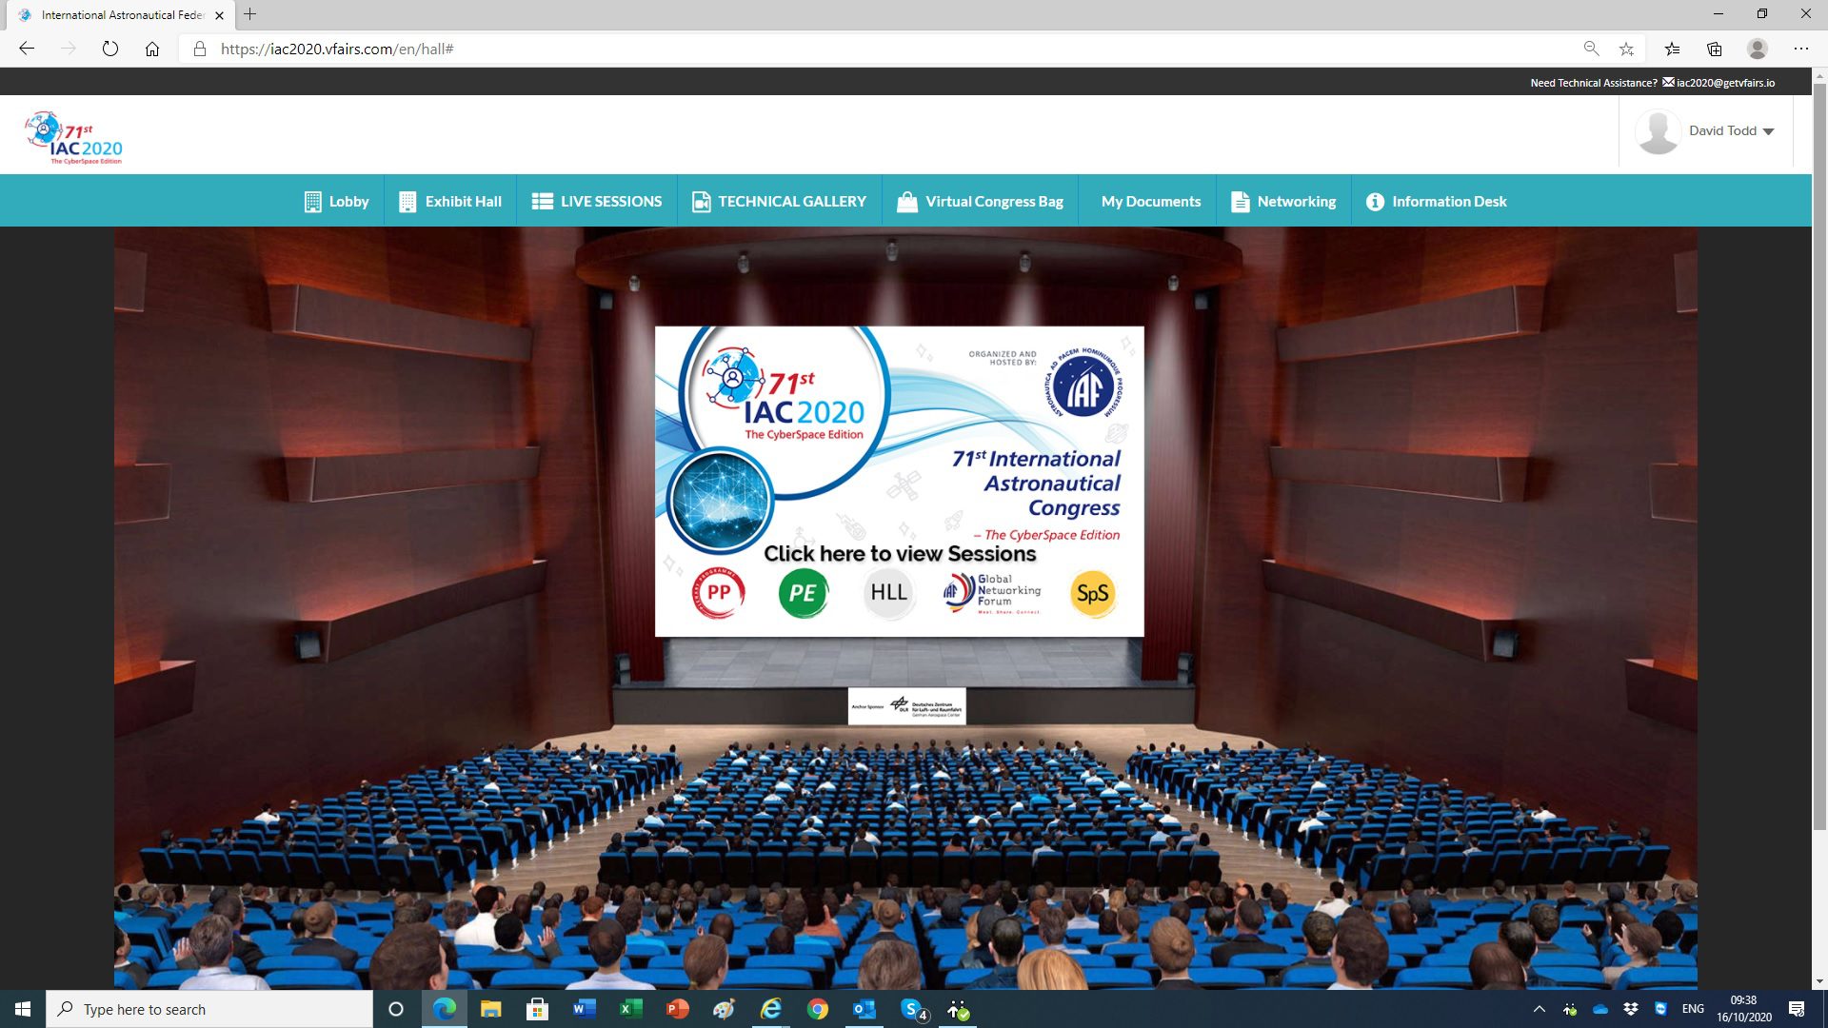Open TECHNICAL GALLERY menu item
The height and width of the screenshot is (1028, 1828).
779,201
